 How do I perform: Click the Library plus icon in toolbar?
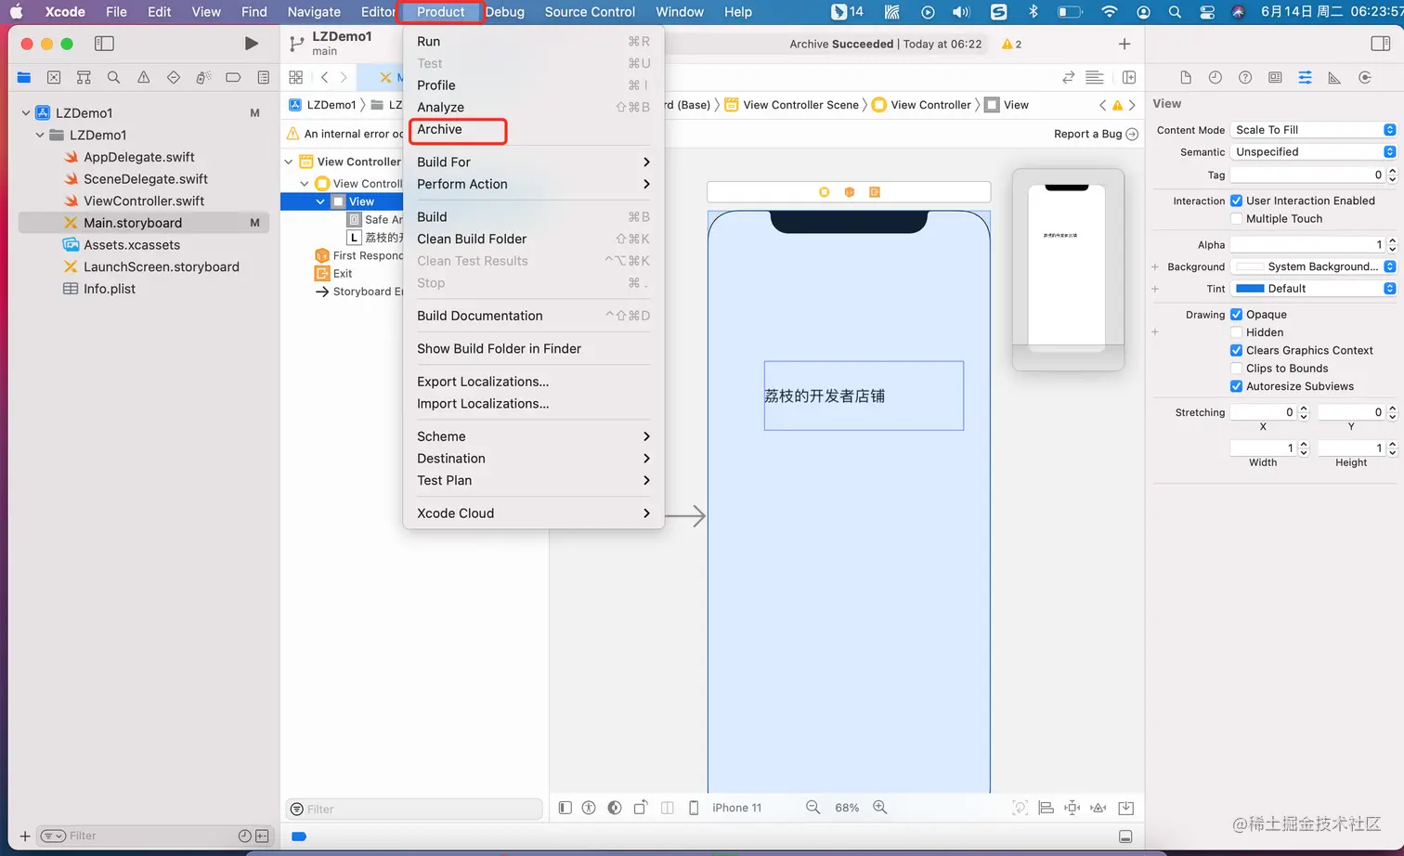click(x=1124, y=43)
